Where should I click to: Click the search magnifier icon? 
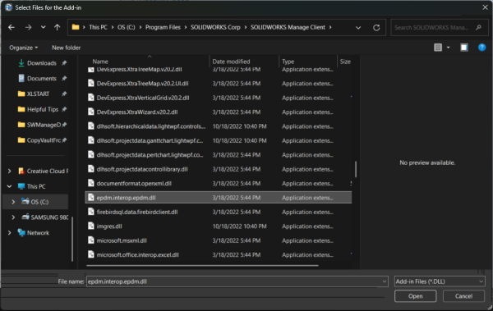478,28
